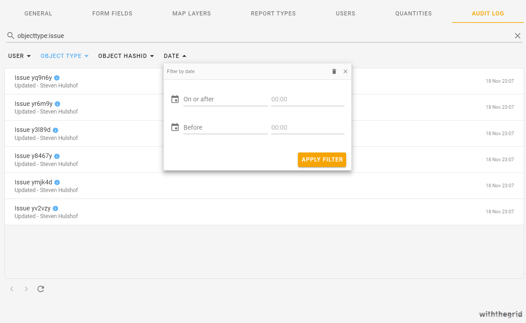Show info for Issue ymjk4d
The image size is (526, 323).
tap(57, 182)
